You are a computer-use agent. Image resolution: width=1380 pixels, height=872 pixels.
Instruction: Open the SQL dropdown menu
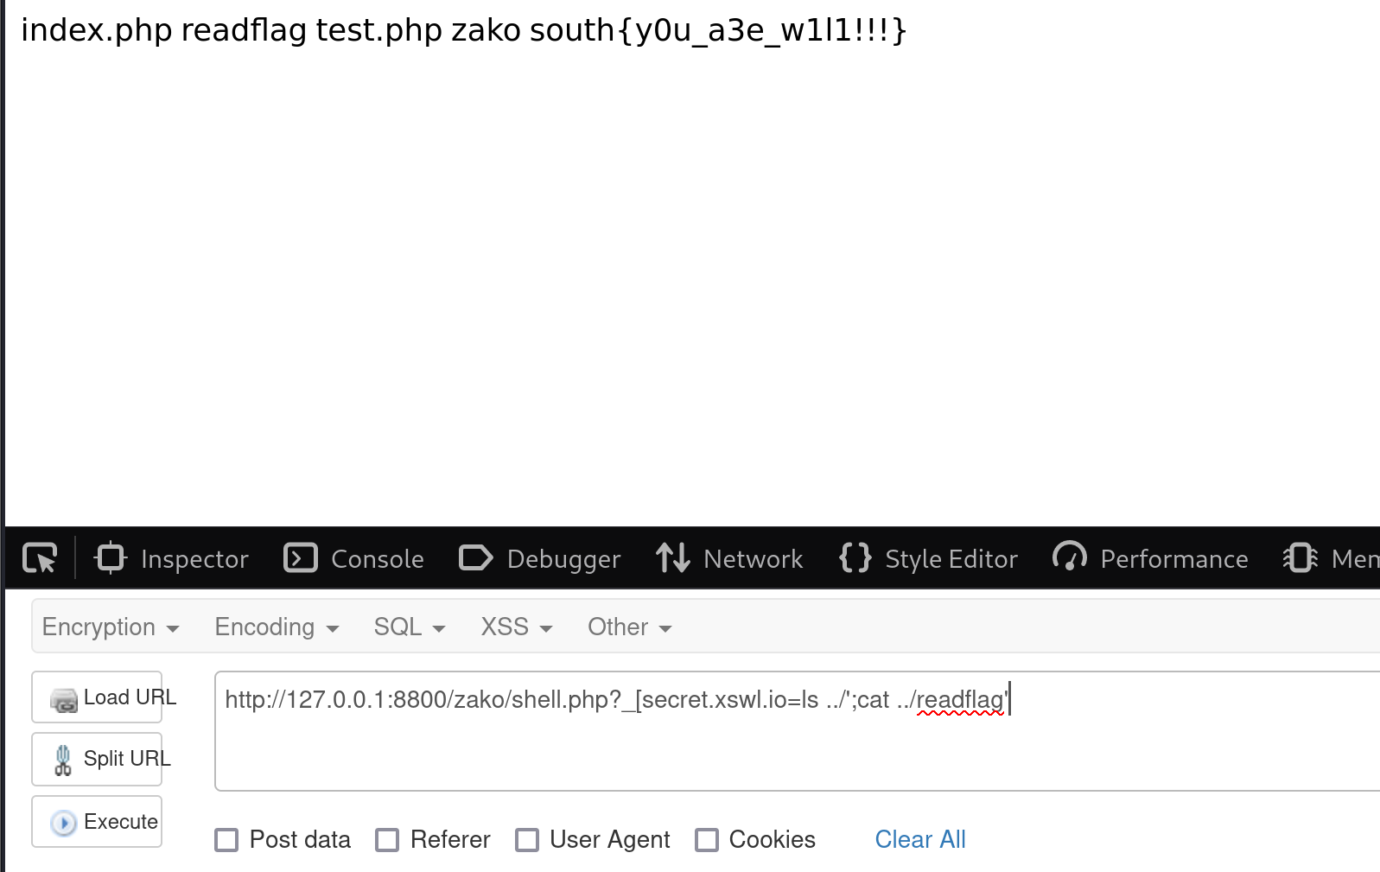(410, 627)
